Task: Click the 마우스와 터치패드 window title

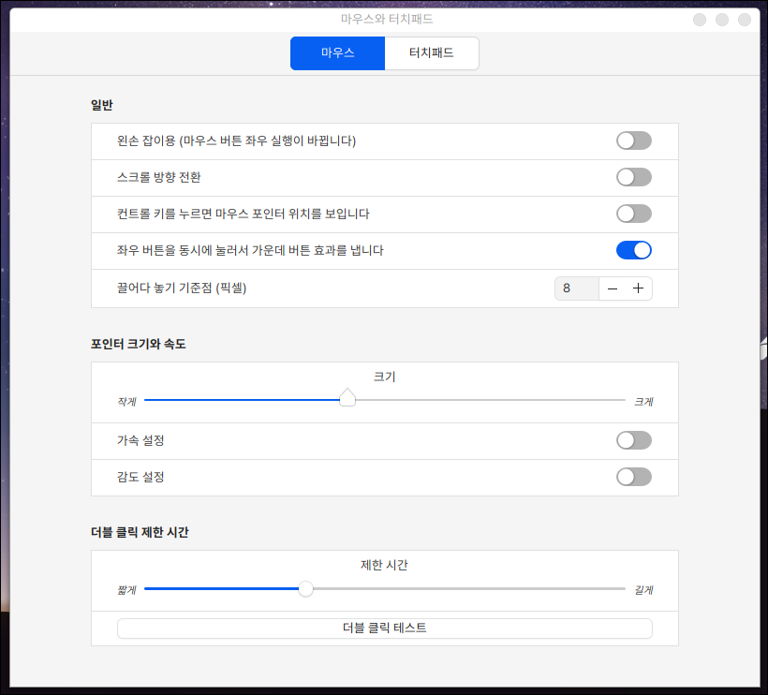Action: coord(387,19)
